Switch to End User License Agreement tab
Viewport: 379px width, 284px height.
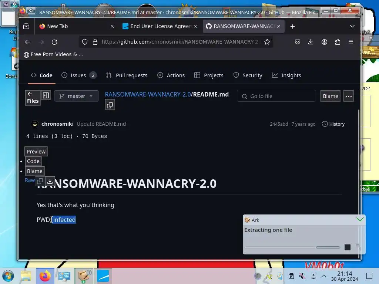tap(157, 26)
